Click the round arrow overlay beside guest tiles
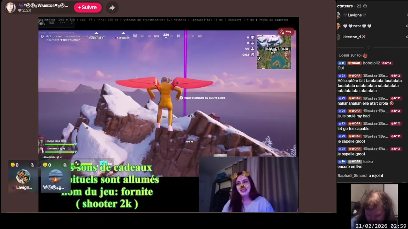Viewport: 408px width, 229px height. tap(77, 164)
